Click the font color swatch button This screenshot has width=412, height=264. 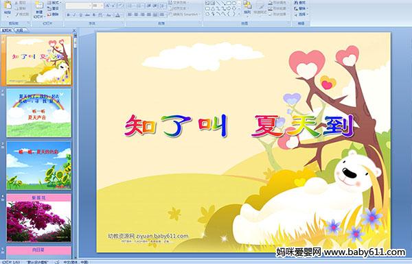(x=117, y=15)
